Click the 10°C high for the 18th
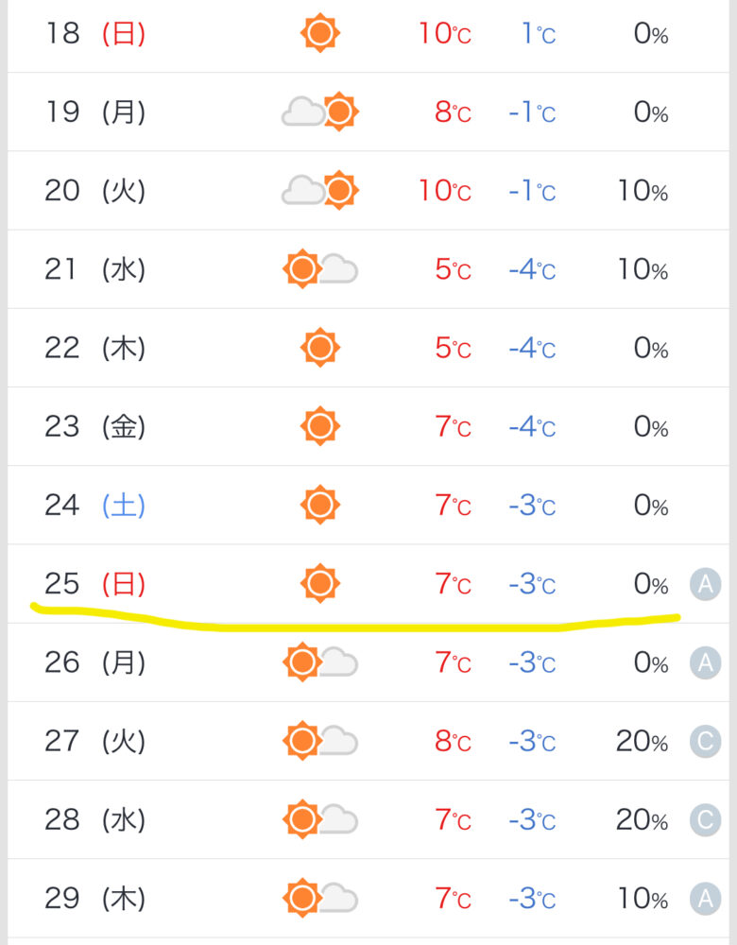The width and height of the screenshot is (737, 945). coord(445,35)
